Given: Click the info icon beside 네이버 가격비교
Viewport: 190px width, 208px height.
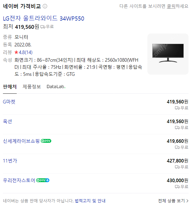Looking at the screenshot, I should click(x=45, y=6).
